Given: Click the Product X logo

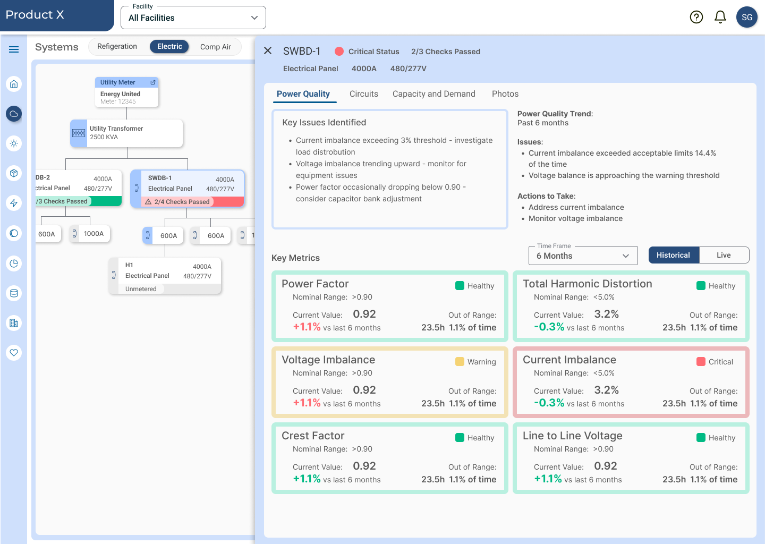Looking at the screenshot, I should point(35,15).
